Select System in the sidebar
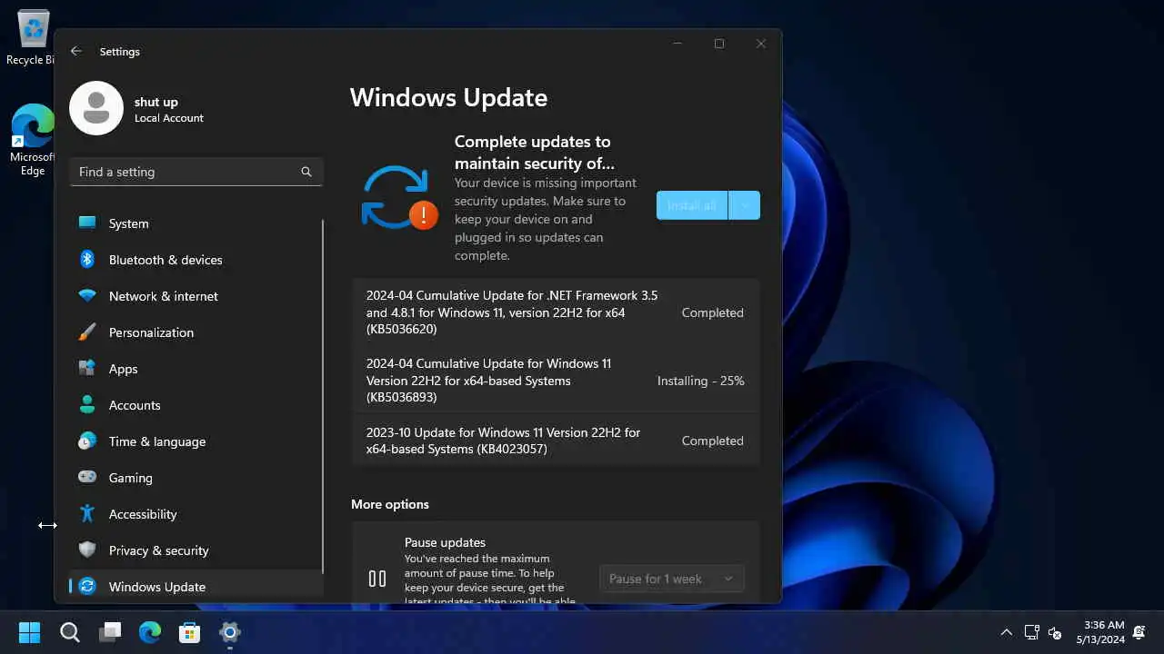Image resolution: width=1164 pixels, height=654 pixels. 196,223
